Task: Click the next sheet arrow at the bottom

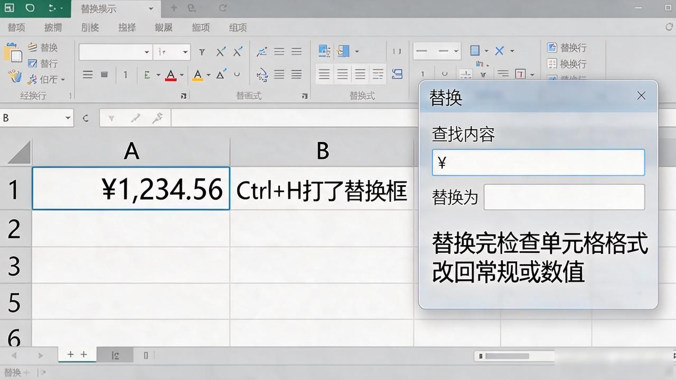Action: [40, 355]
